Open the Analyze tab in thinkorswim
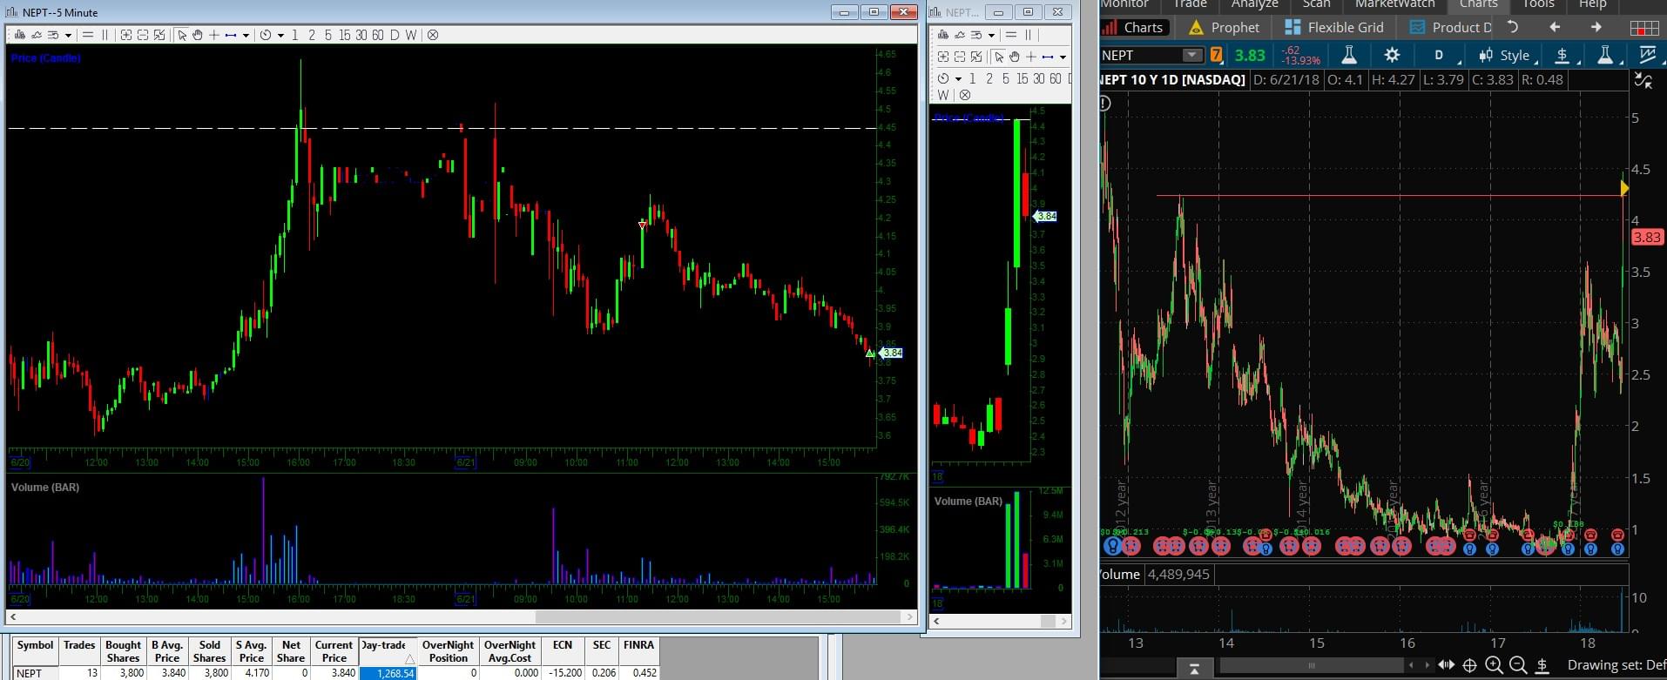The height and width of the screenshot is (680, 1667). (1254, 4)
